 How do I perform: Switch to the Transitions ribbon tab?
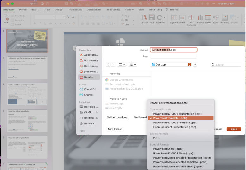[x=75, y=9]
